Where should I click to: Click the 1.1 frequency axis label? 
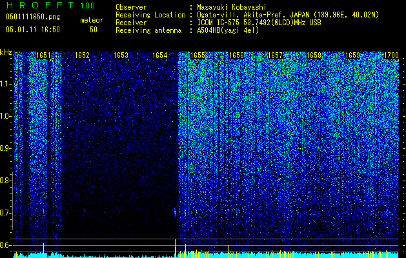tap(6, 84)
